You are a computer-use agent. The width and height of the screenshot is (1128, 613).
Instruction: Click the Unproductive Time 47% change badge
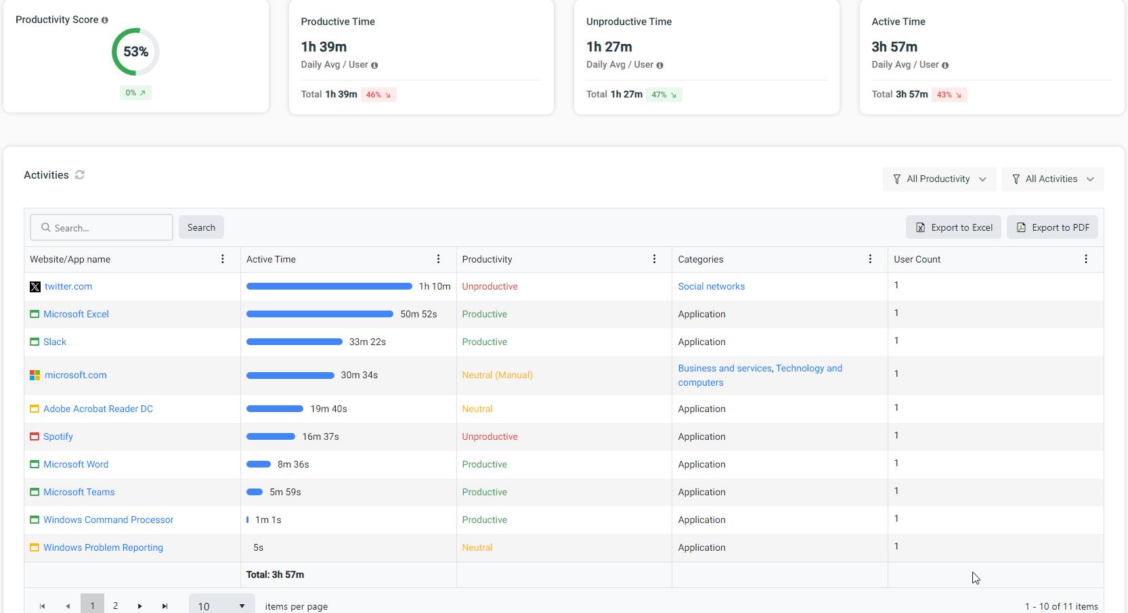[x=664, y=95]
